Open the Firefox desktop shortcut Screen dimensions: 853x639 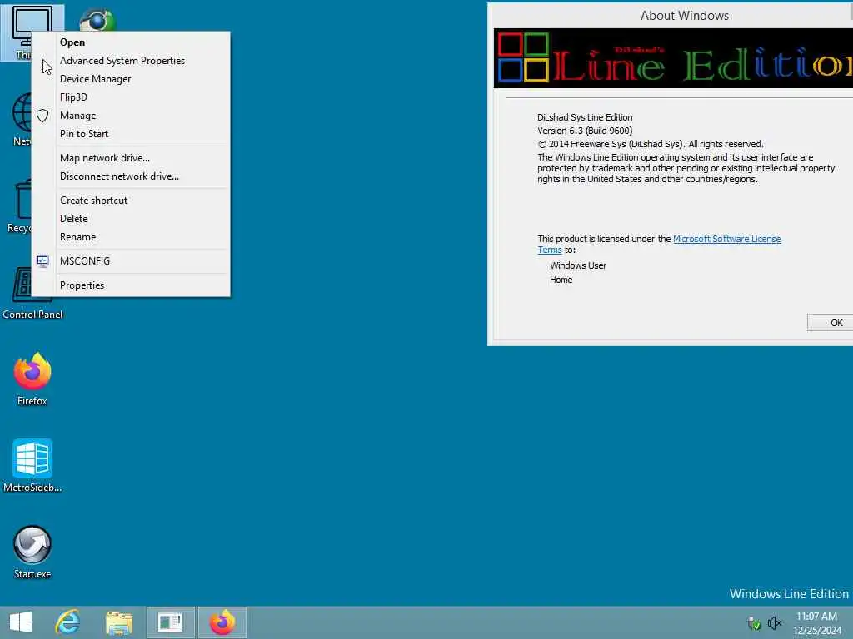pyautogui.click(x=32, y=379)
